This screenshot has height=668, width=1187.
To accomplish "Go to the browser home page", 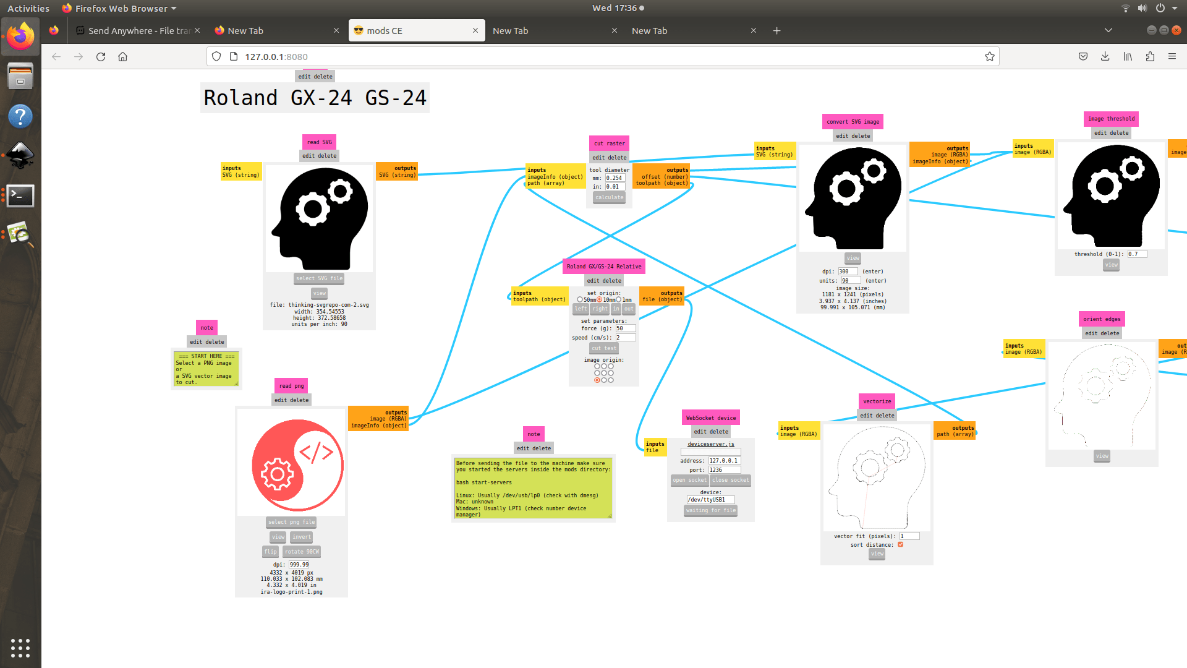I will [x=123, y=56].
